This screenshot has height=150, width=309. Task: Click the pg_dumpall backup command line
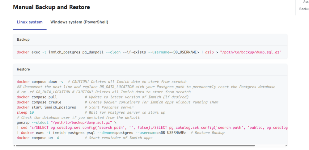(149, 52)
